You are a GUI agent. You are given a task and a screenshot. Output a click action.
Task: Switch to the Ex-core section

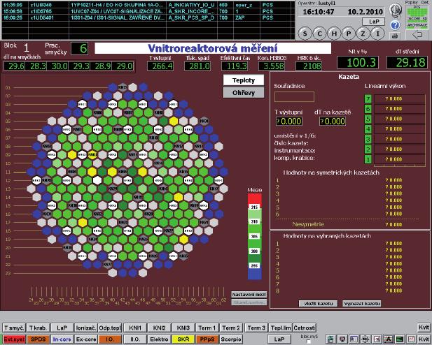(86, 339)
